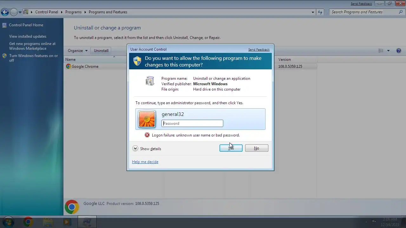Open the Organize dropdown menu

pos(78,51)
